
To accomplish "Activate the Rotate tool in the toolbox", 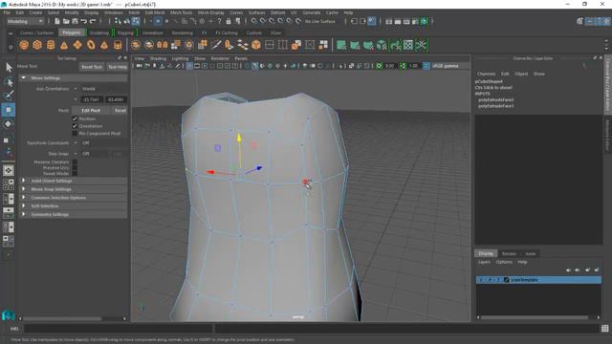I will coord(9,124).
